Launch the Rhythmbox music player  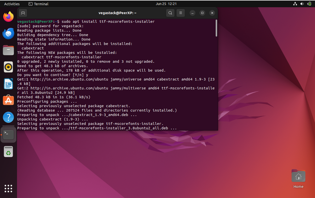point(8,67)
